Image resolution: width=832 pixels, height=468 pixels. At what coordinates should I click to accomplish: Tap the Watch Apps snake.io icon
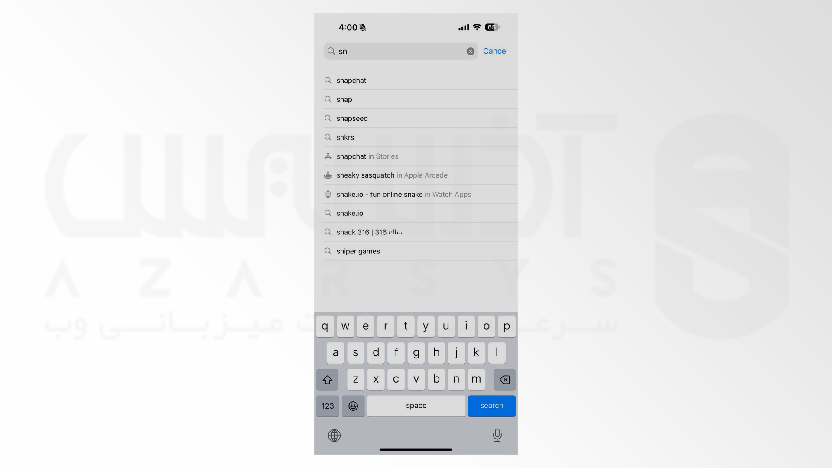point(328,194)
